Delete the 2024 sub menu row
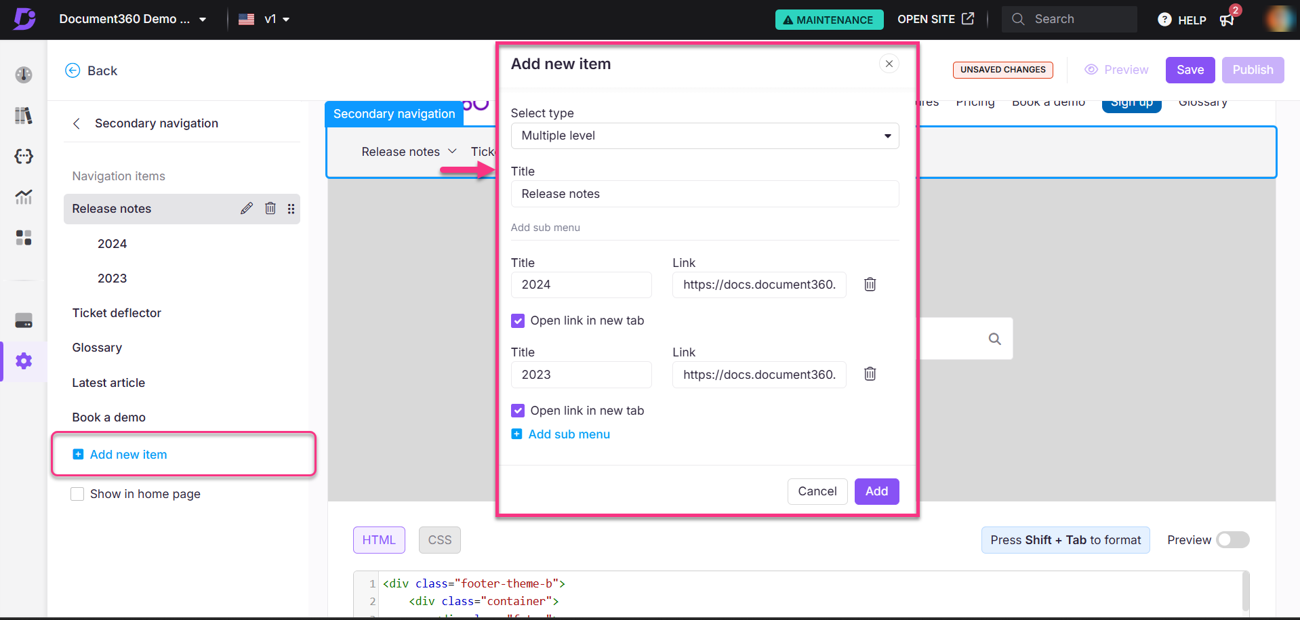Screen dimensions: 1300x620 870,285
